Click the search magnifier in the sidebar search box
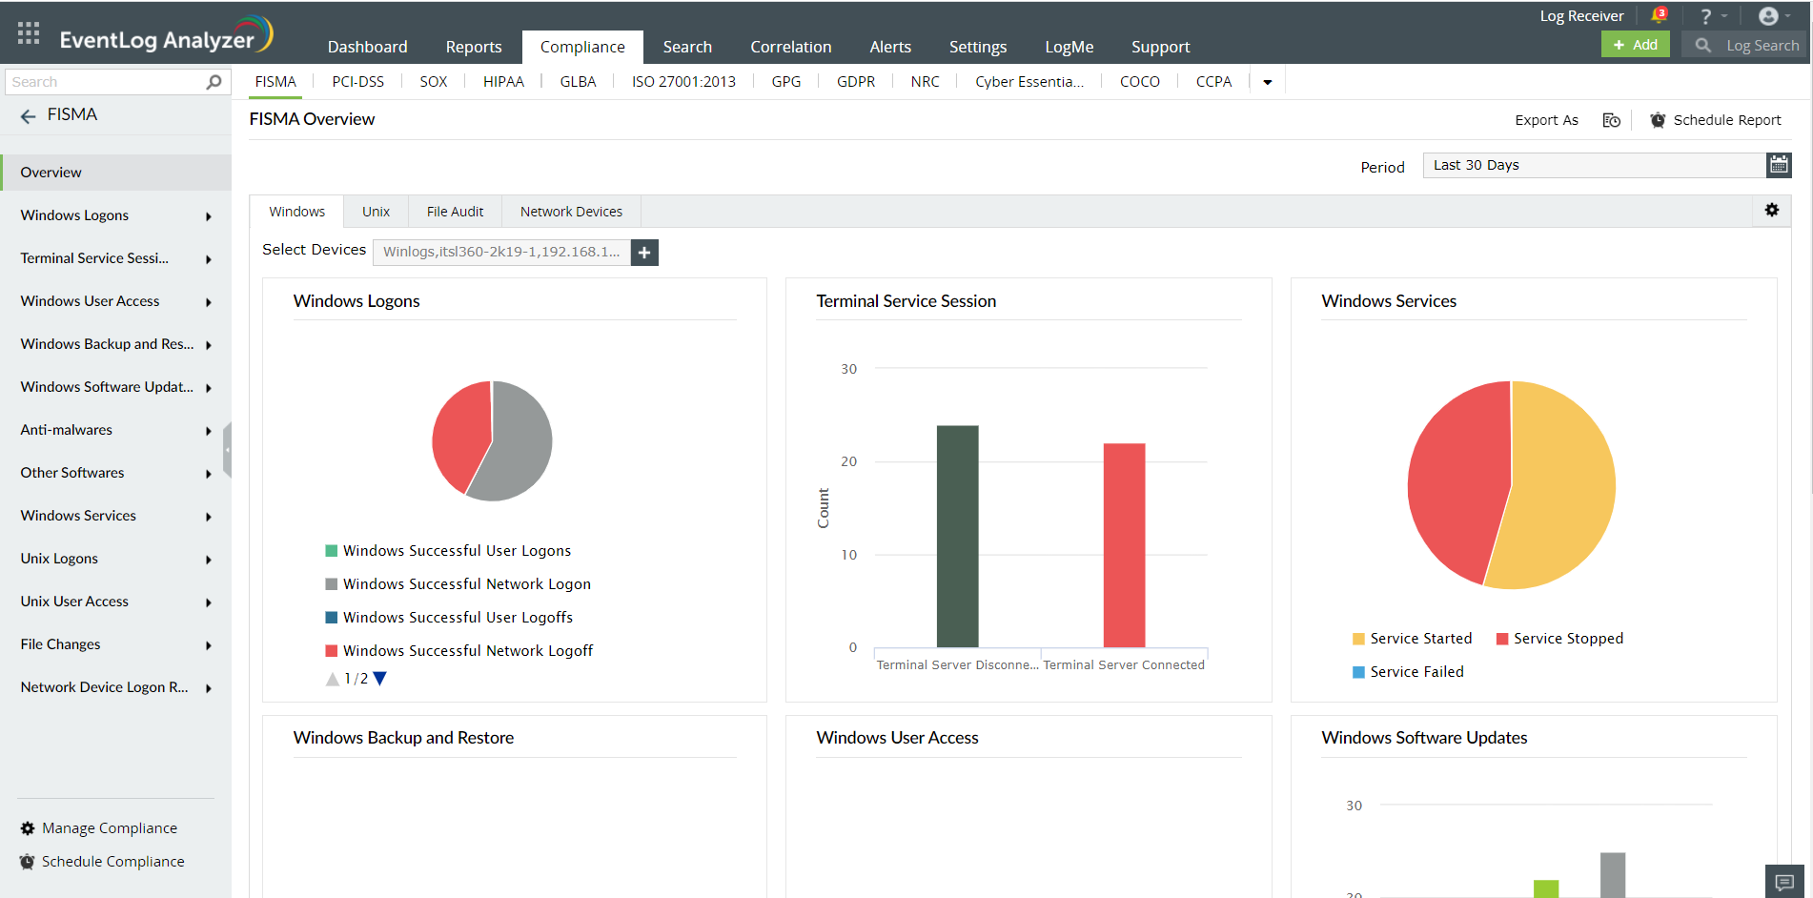The image size is (1813, 898). pyautogui.click(x=214, y=81)
